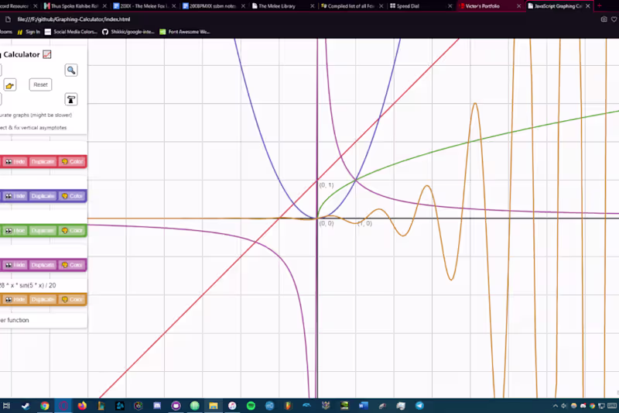Open Spotify from the taskbar
The image size is (619, 413).
(251, 405)
